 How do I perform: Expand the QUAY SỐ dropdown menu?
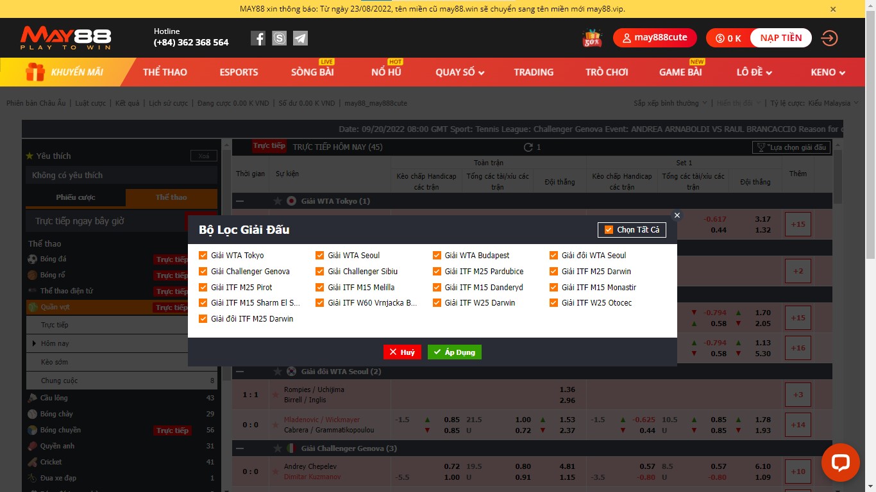[x=459, y=72]
